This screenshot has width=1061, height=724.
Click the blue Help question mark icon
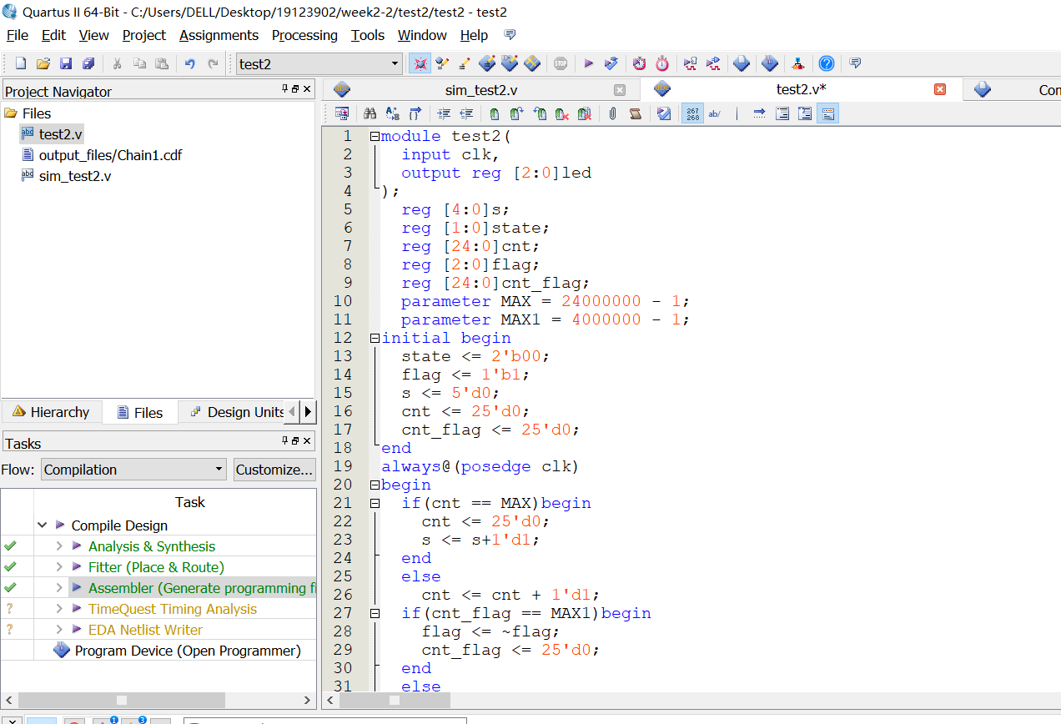coord(826,63)
